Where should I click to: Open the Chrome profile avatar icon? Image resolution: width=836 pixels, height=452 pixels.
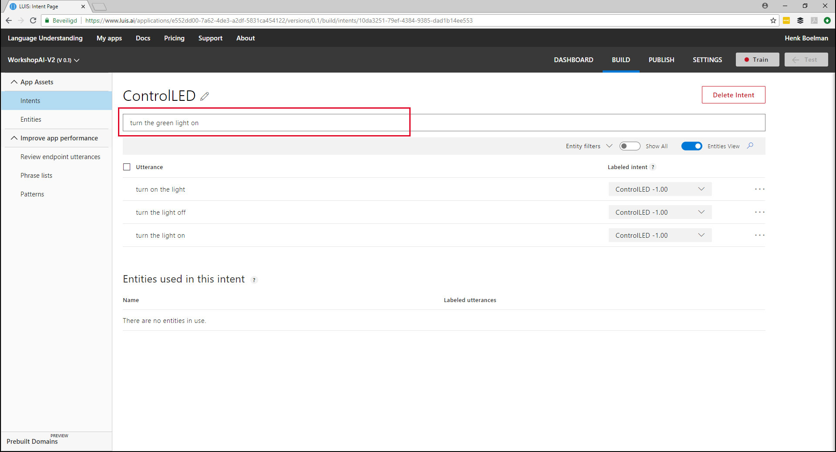(765, 6)
